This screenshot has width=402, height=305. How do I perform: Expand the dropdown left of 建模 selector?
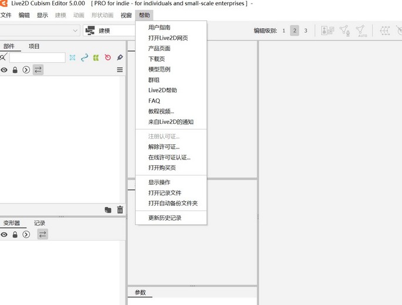point(76,30)
